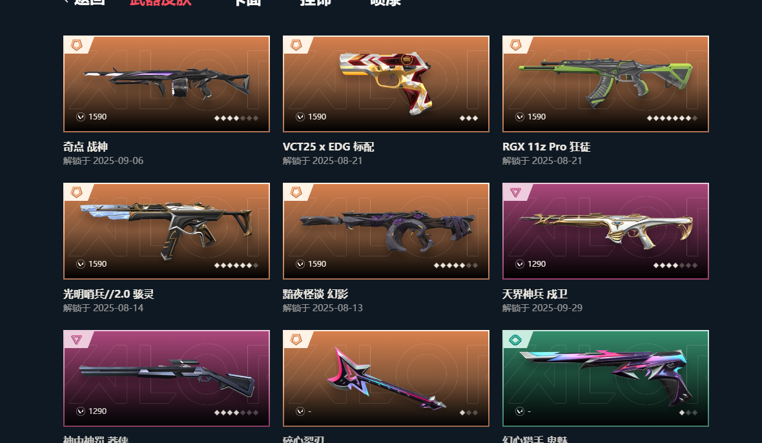Switch to the 喷漆 tab
Screen dimensions: 762x443
click(386, 2)
